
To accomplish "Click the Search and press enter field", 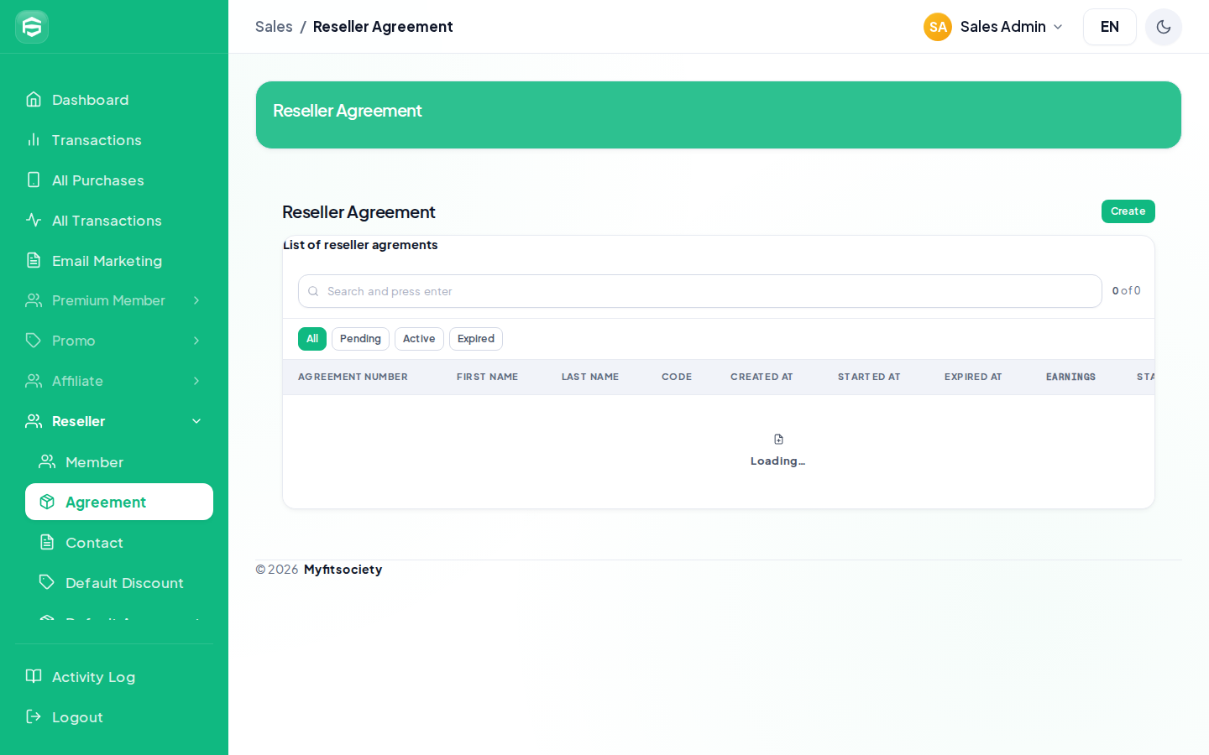I will pyautogui.click(x=700, y=291).
